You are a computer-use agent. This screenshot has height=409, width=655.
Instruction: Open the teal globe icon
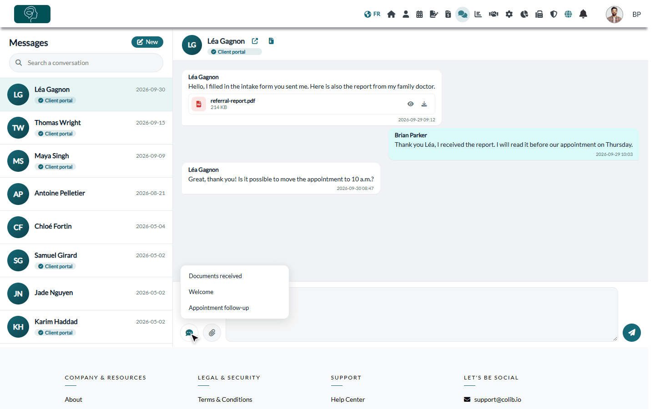point(568,14)
